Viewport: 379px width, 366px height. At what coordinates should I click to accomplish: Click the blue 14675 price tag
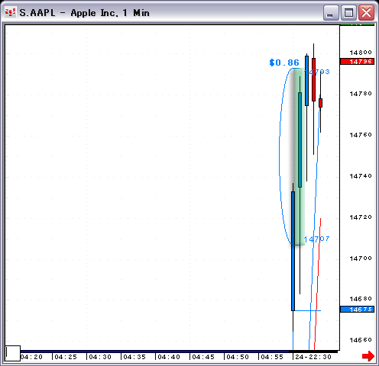coord(357,310)
